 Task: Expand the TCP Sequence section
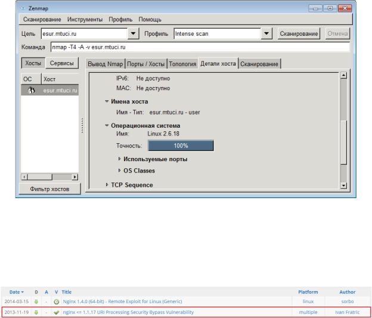(107, 184)
